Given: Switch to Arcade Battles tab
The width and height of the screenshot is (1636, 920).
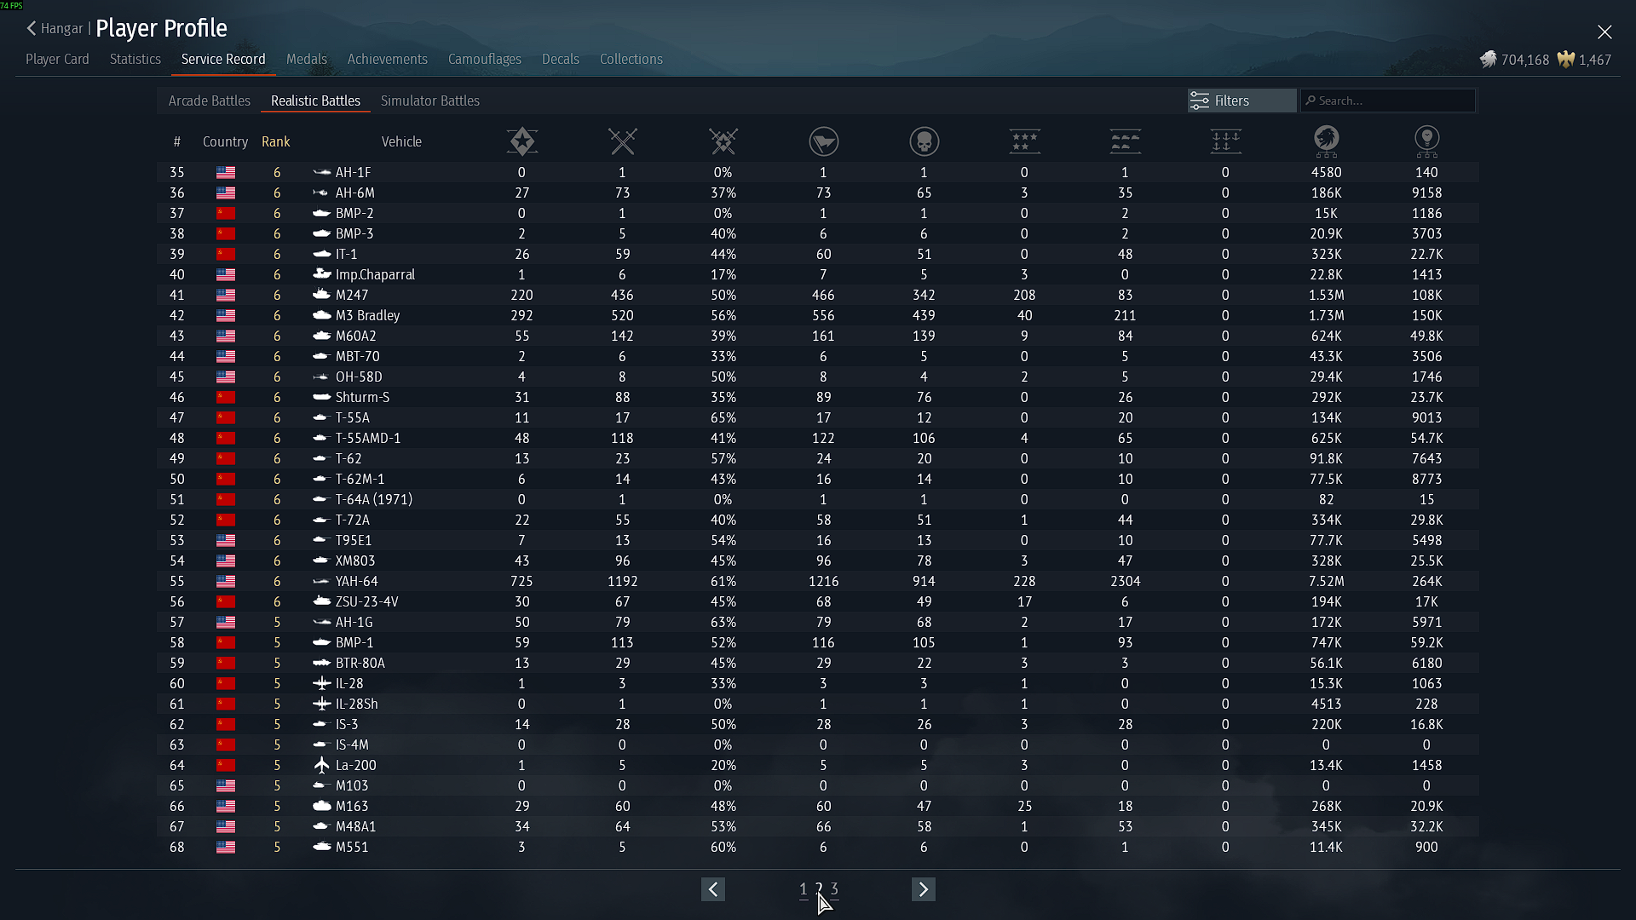Looking at the screenshot, I should point(209,101).
